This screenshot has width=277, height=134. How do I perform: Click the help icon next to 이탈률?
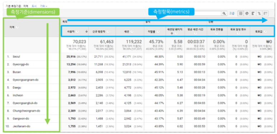pos(158,32)
